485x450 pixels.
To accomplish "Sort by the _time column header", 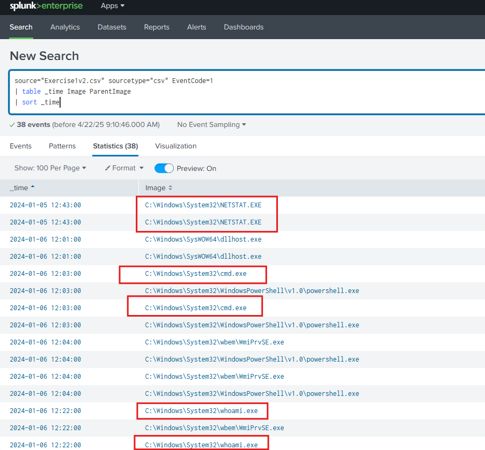I will coord(22,188).
